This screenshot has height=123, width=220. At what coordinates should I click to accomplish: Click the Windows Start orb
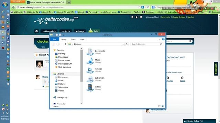point(5,4)
